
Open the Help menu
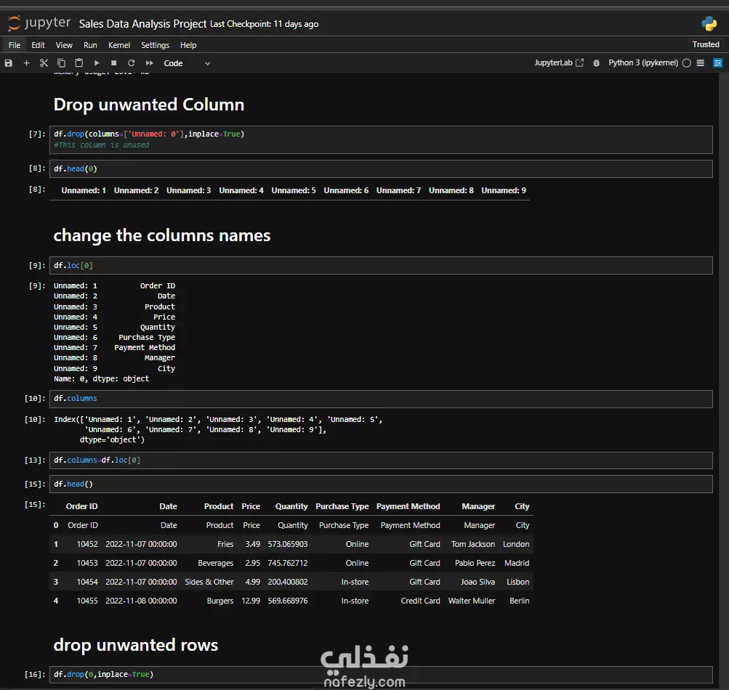point(188,45)
